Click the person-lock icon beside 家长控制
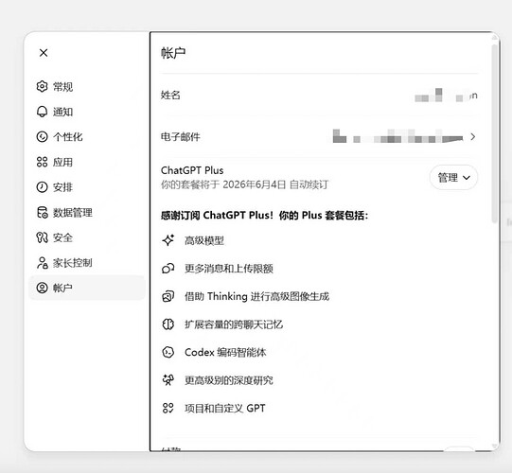Screen dimensions: 512x473 42,262
